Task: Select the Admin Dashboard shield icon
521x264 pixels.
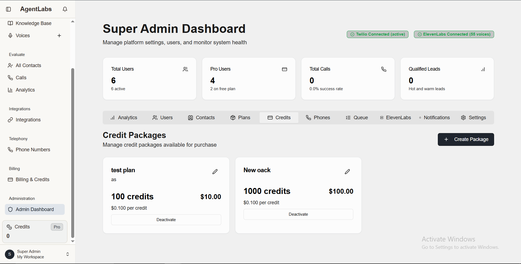Action: [x=10, y=209]
